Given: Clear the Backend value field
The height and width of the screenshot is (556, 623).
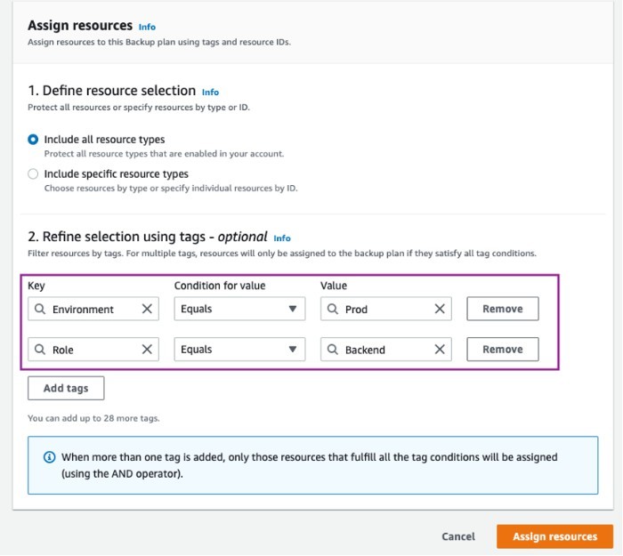Looking at the screenshot, I should [440, 350].
